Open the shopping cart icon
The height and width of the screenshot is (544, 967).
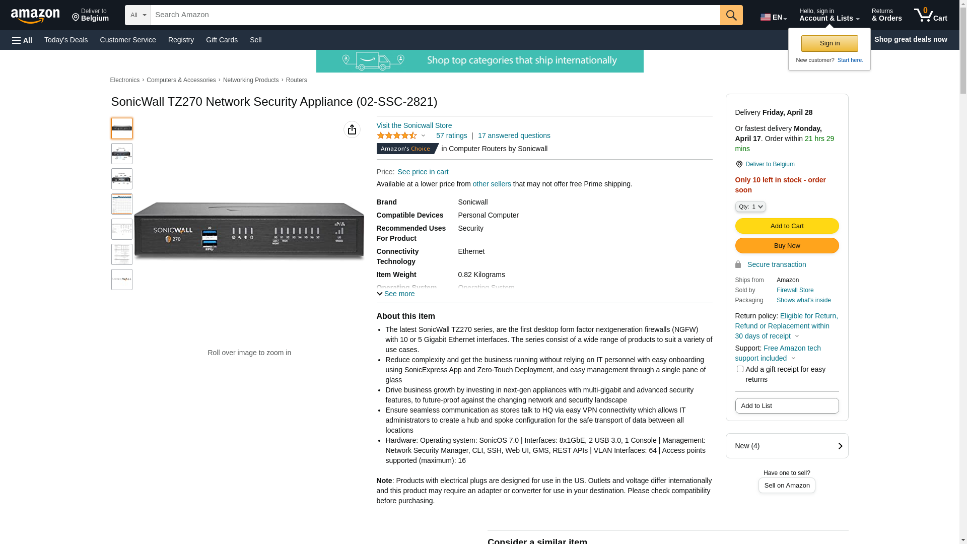point(930,15)
